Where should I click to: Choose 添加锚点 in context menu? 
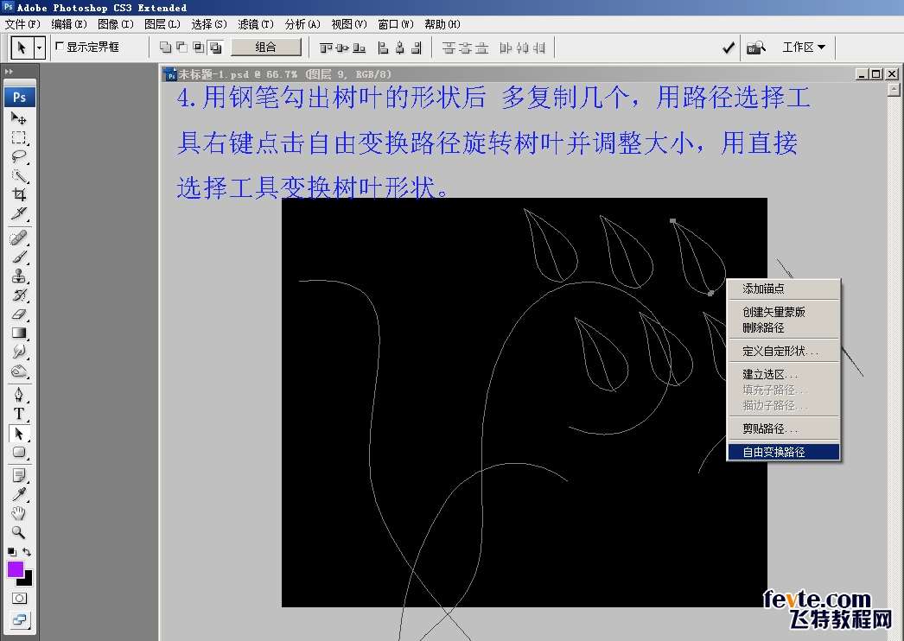click(x=784, y=289)
